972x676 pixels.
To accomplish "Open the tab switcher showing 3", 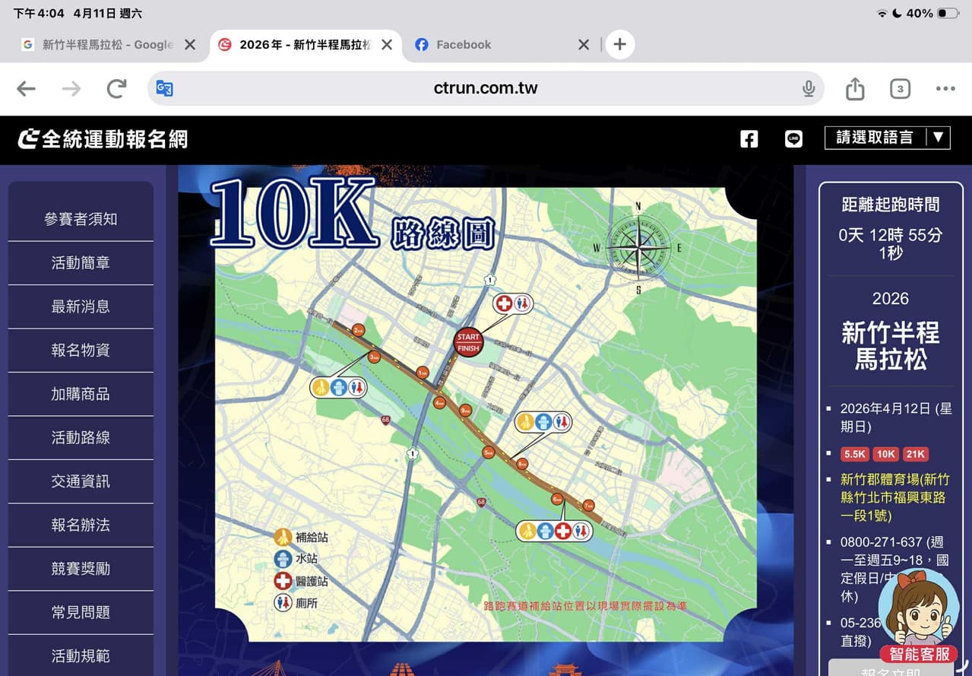I will pyautogui.click(x=900, y=89).
